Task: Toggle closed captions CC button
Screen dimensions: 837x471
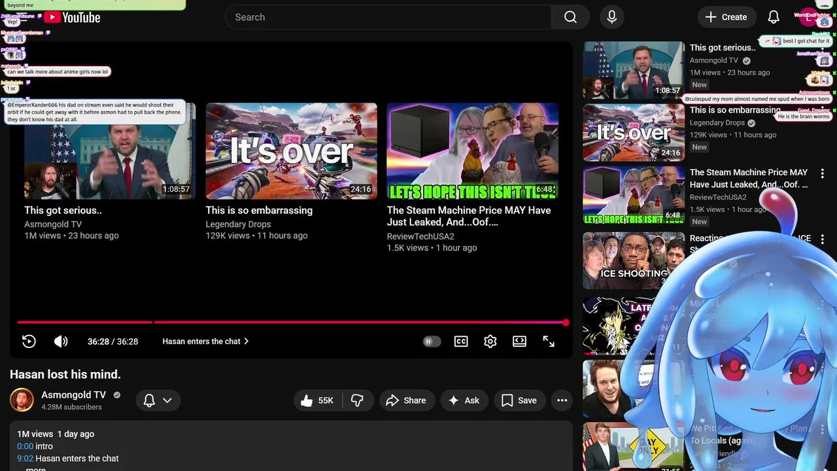Action: point(461,341)
